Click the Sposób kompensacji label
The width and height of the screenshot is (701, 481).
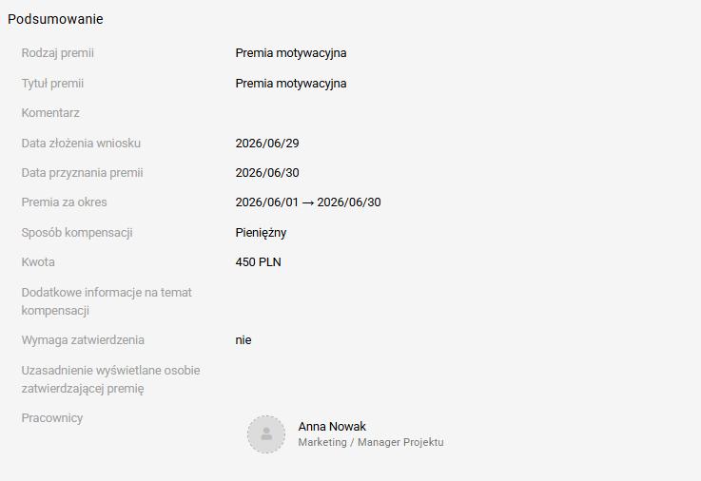pyautogui.click(x=77, y=233)
